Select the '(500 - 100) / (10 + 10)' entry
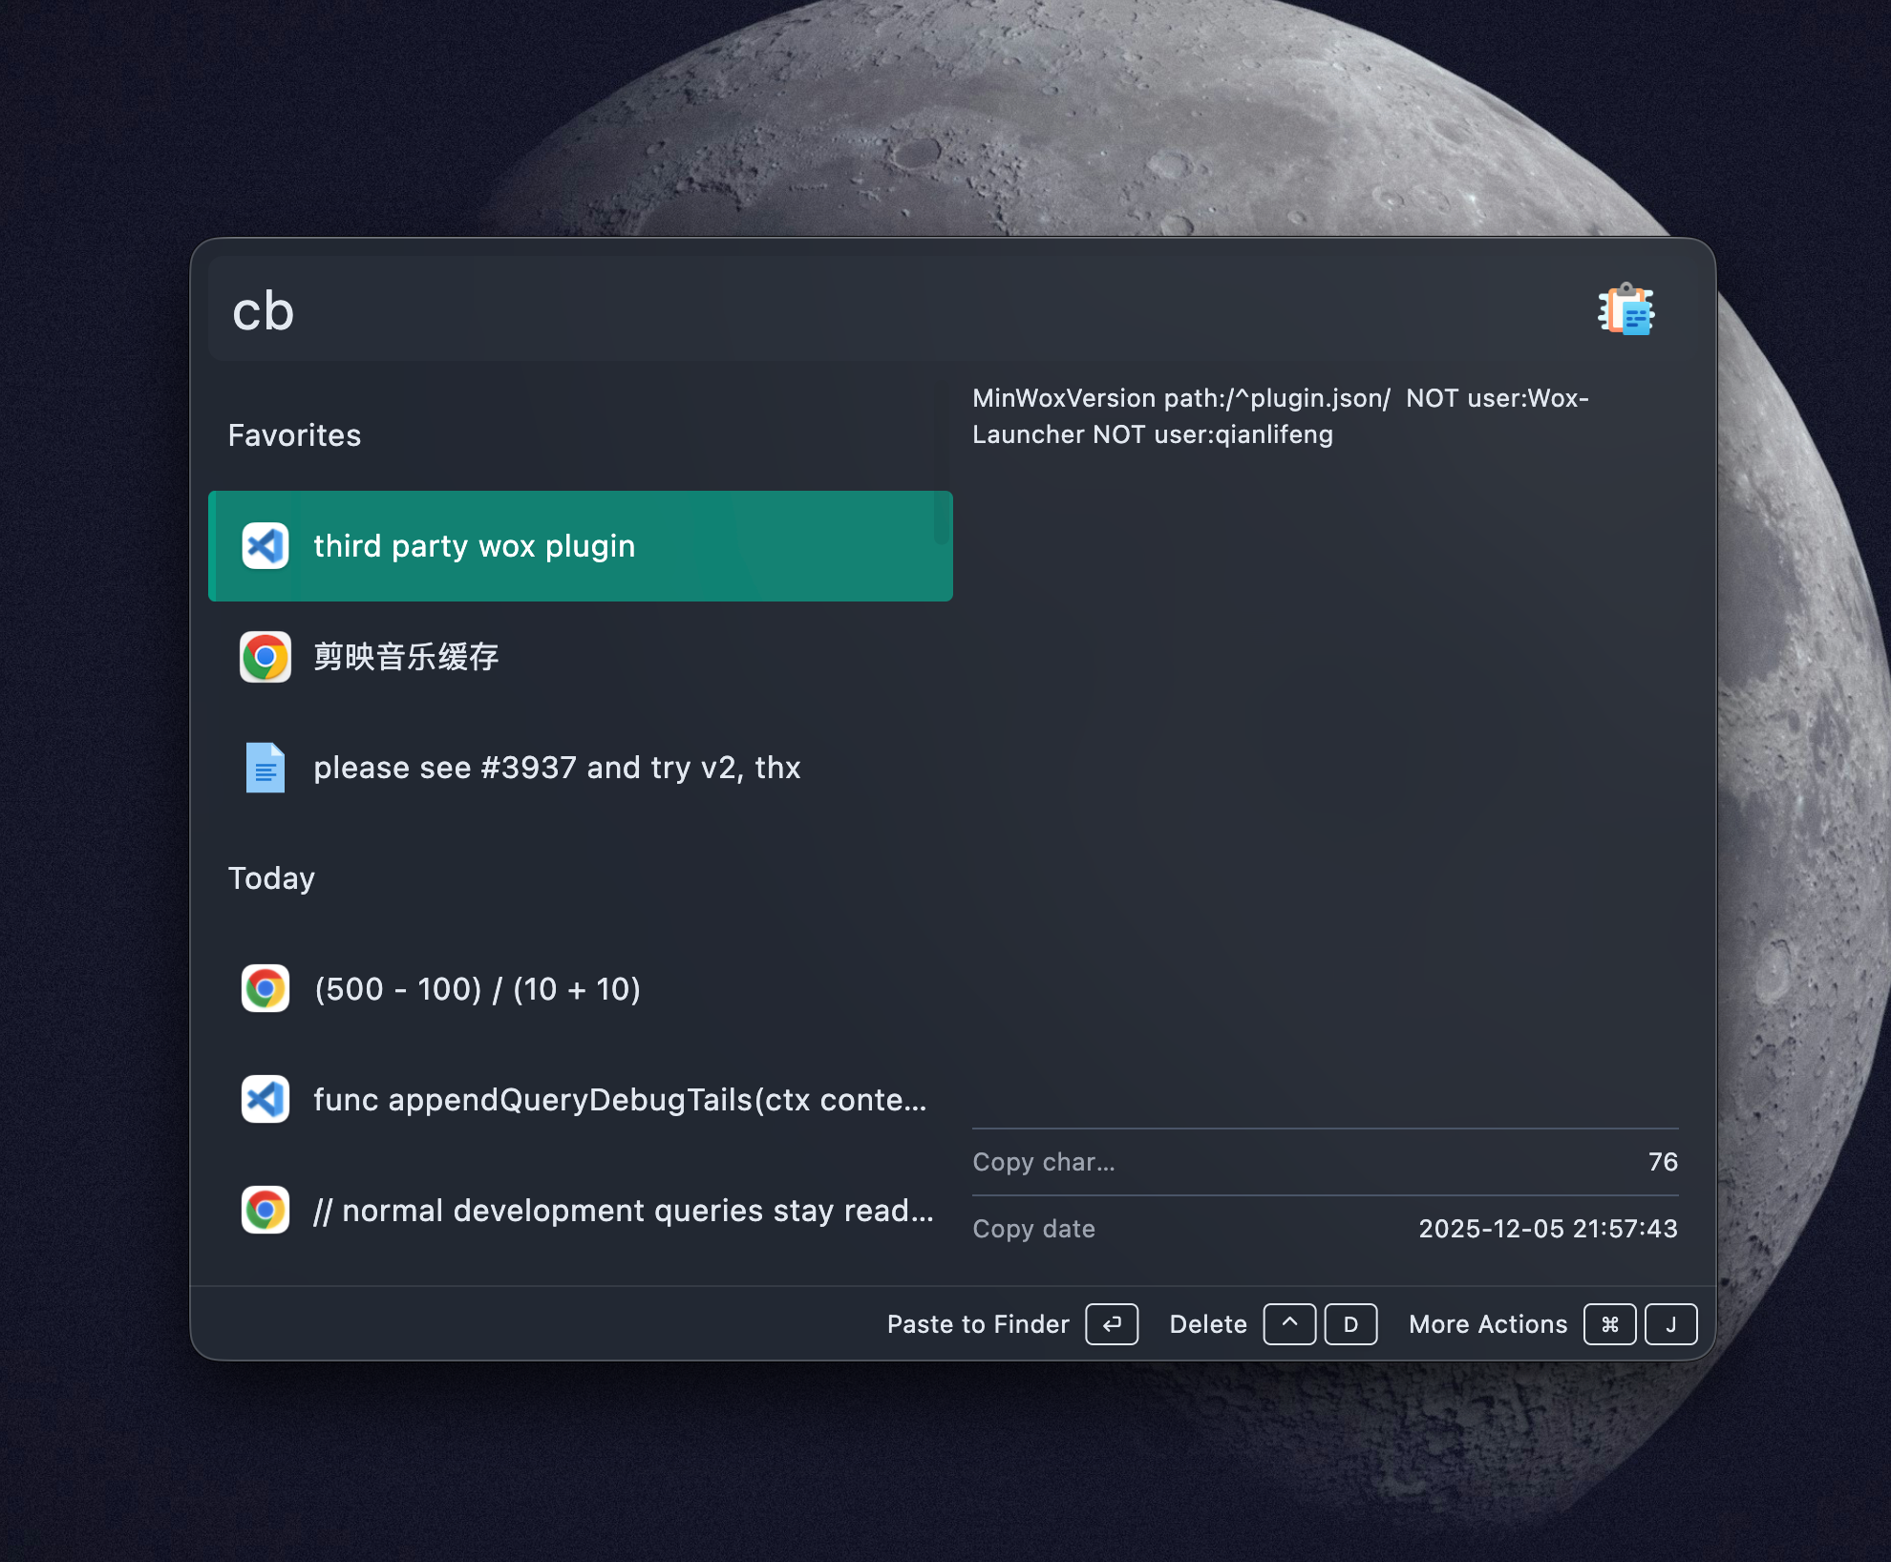The width and height of the screenshot is (1891, 1562). 581,989
